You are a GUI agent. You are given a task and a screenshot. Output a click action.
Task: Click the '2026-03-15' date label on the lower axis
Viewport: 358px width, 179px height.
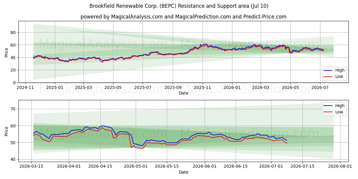coord(32,167)
